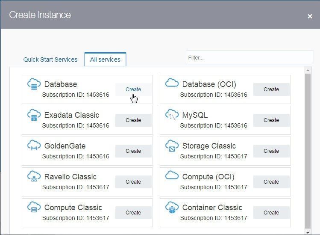Click the Container Classic ship cloud icon
Screen dimensions: 320x235
172,207
